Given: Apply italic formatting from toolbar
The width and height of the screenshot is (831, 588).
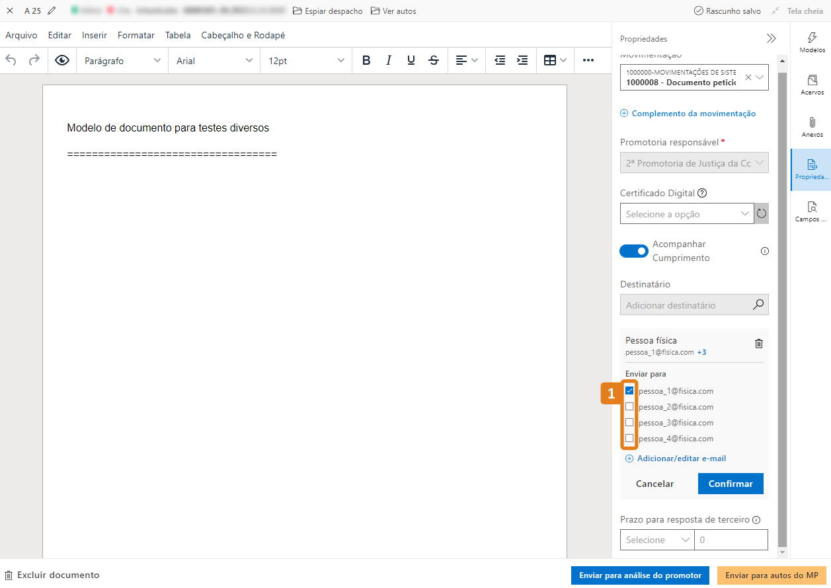Looking at the screenshot, I should pos(389,60).
